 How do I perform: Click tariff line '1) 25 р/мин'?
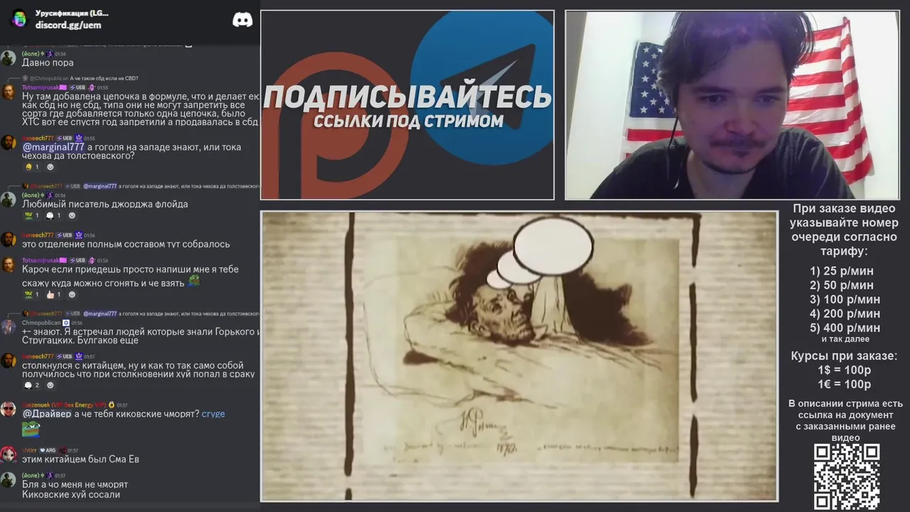(842, 271)
